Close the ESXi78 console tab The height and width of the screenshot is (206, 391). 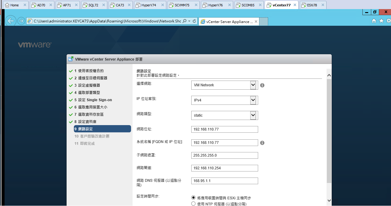point(323,5)
